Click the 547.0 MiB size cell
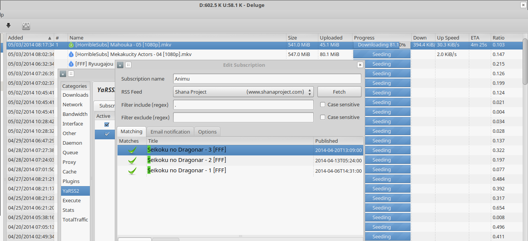This screenshot has width=528, height=241. pos(299,54)
